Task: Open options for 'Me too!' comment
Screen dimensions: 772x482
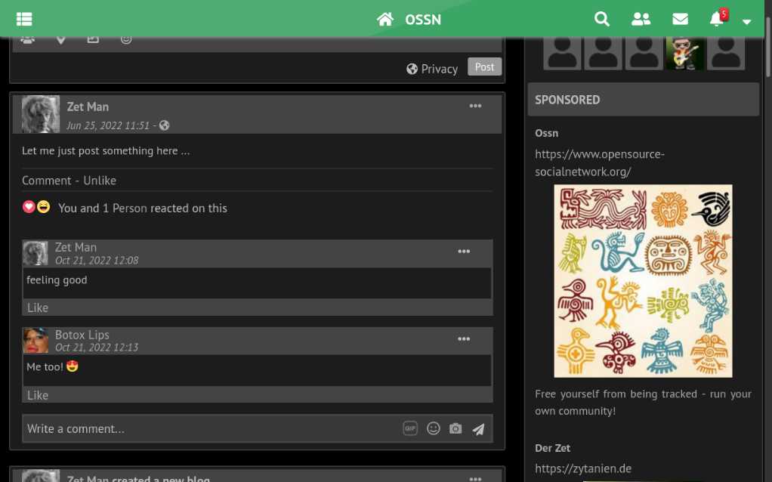Action: tap(464, 339)
